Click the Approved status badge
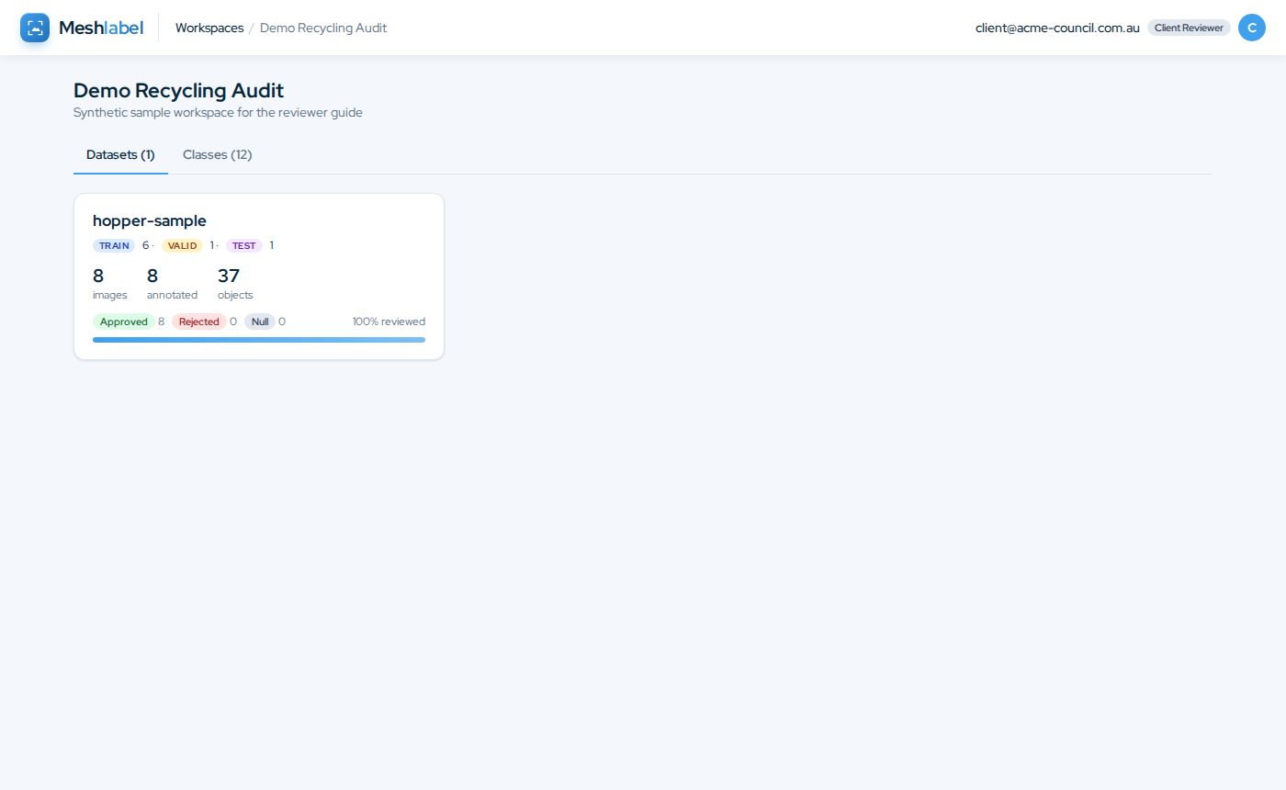Screen dimensions: 1286x790 [124, 322]
